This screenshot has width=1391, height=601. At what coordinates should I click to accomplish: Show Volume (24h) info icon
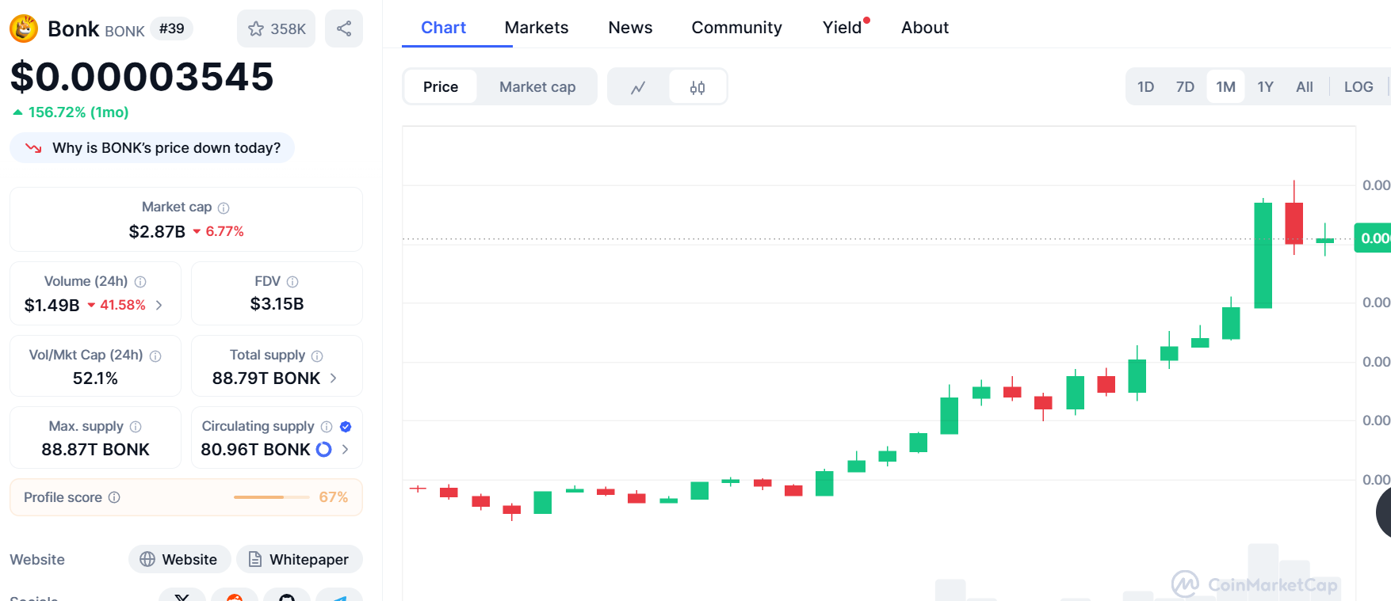pyautogui.click(x=140, y=282)
